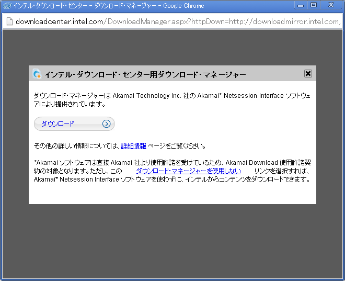
Task: Click the arrow icon in ダウンロード button
Action: coord(106,124)
